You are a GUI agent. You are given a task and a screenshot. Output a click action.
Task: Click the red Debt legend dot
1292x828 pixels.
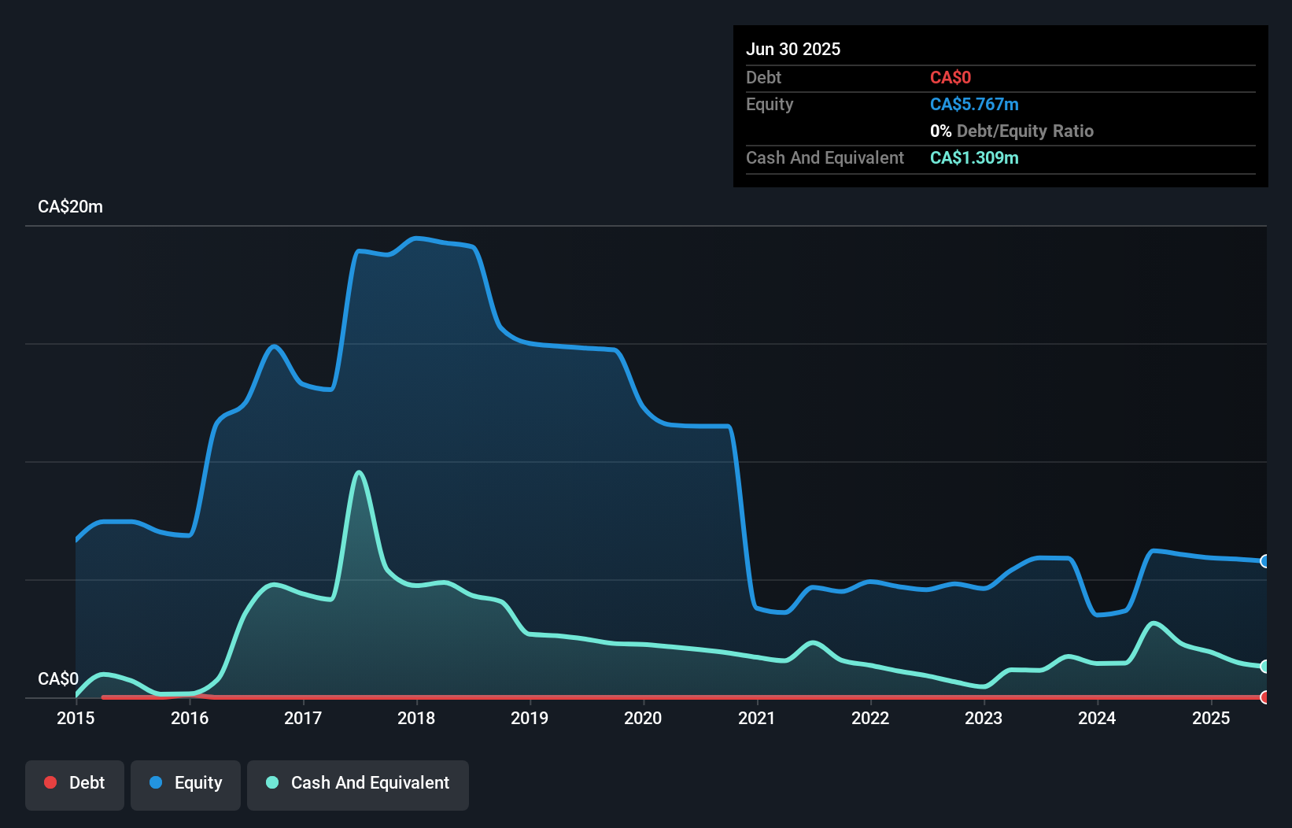coord(50,783)
